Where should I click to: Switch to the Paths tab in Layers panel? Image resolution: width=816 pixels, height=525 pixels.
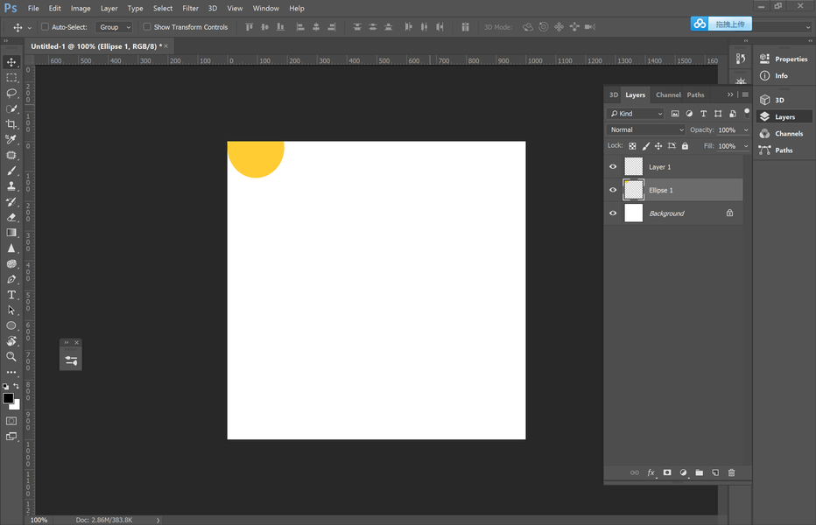695,94
